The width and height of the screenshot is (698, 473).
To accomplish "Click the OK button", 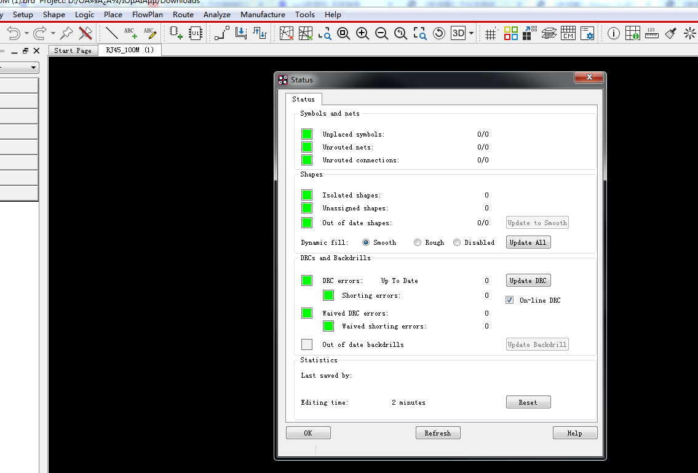I will click(308, 433).
